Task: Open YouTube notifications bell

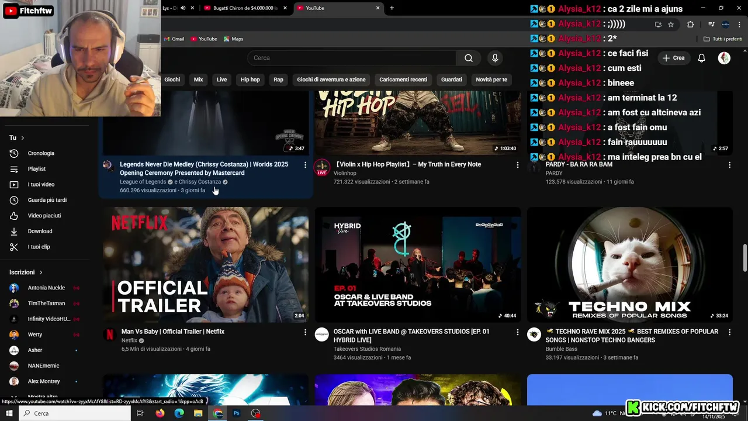Action: click(x=702, y=58)
